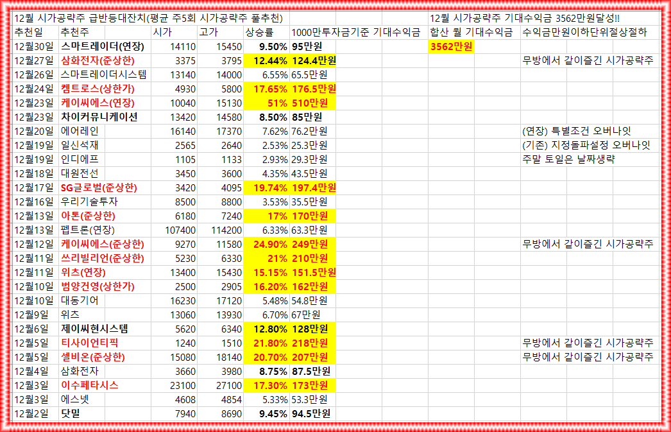Click the bold stock cell '닷밀'

tap(70, 414)
